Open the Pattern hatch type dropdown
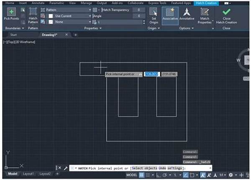Image resolution: width=251 pixels, height=180 pixels. point(68,9)
